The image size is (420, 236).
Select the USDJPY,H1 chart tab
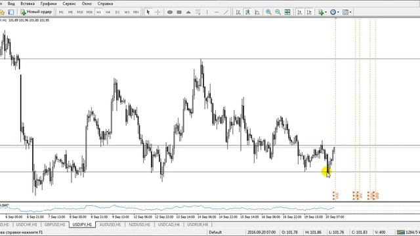click(82, 224)
